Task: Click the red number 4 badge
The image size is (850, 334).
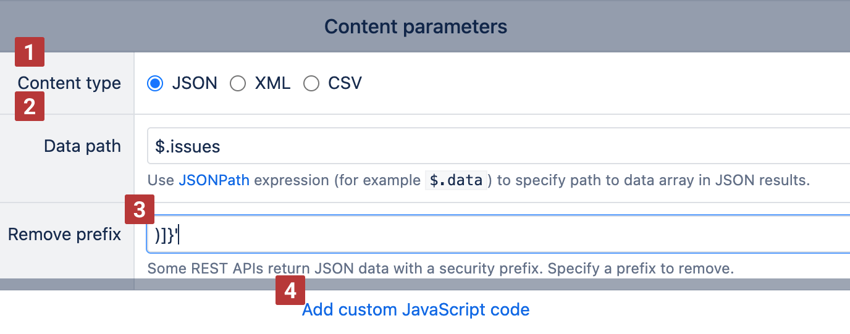Action: [x=290, y=290]
